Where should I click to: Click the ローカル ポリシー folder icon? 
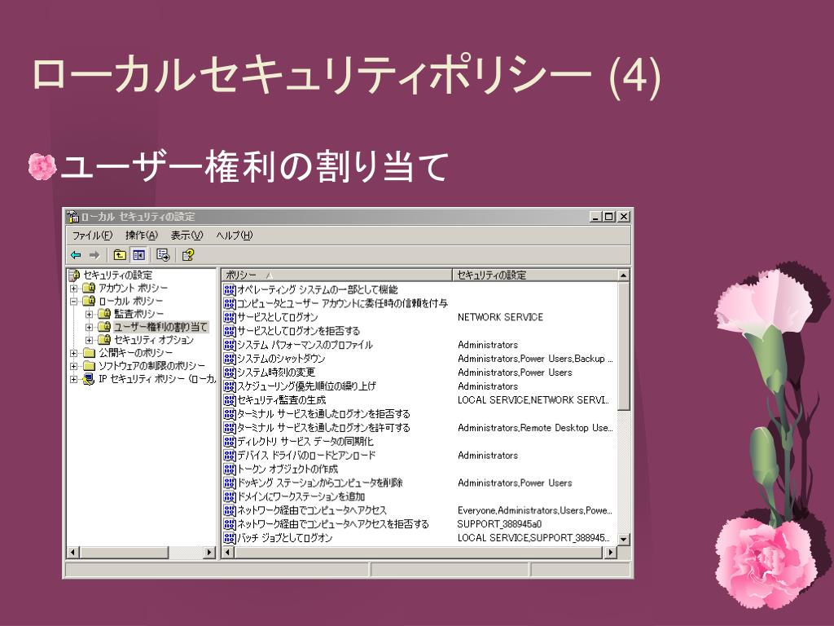(x=90, y=301)
